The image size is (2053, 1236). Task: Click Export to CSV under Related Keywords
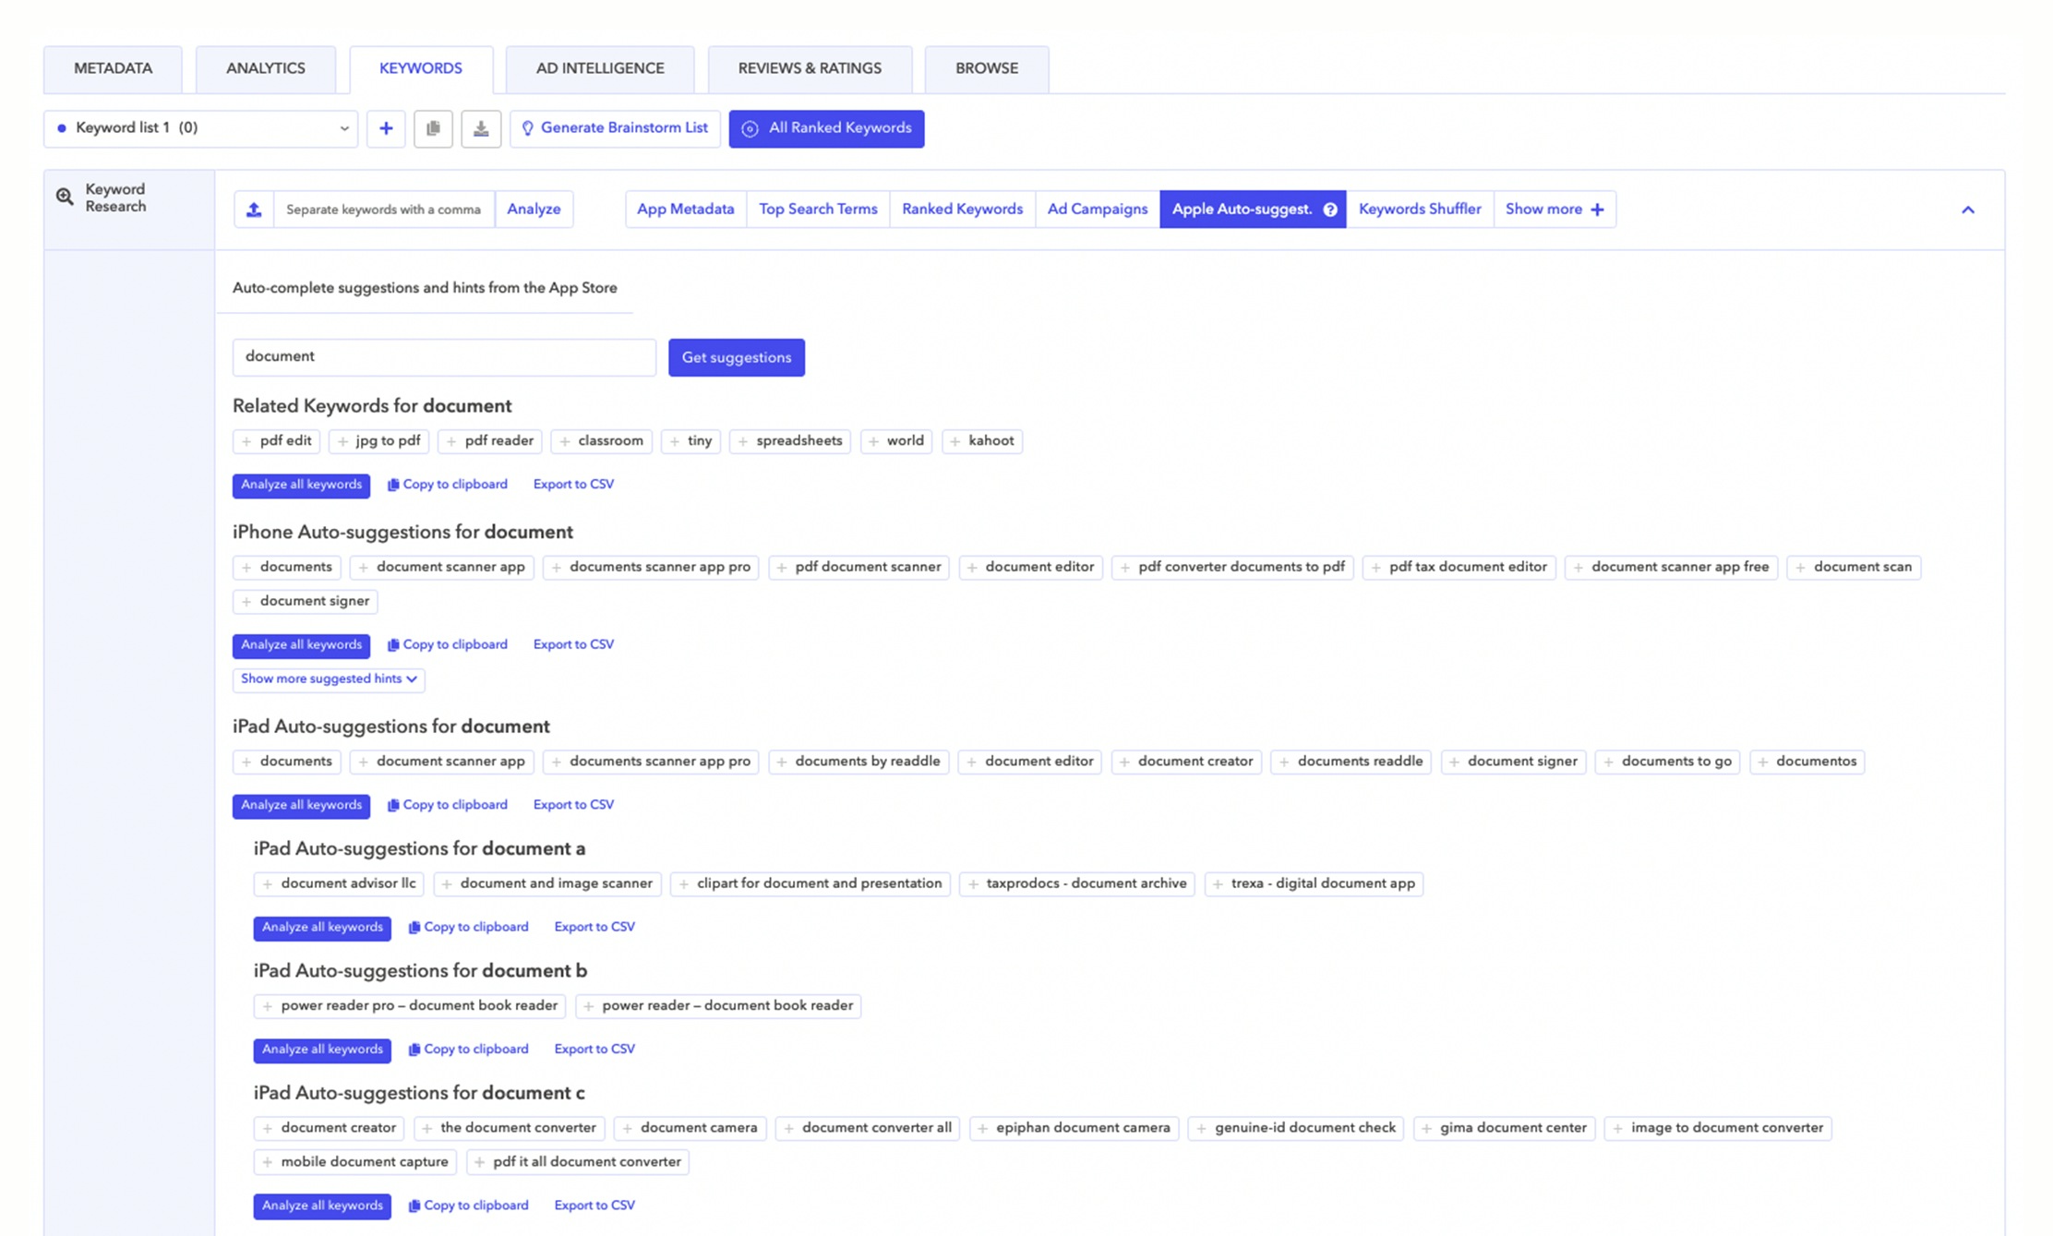[x=573, y=485]
